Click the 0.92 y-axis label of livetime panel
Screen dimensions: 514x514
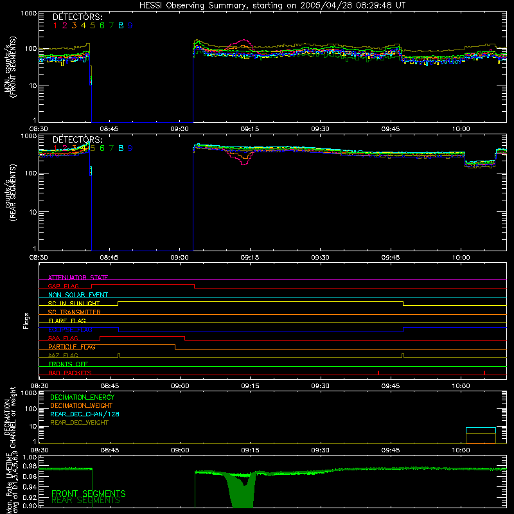tap(30, 497)
